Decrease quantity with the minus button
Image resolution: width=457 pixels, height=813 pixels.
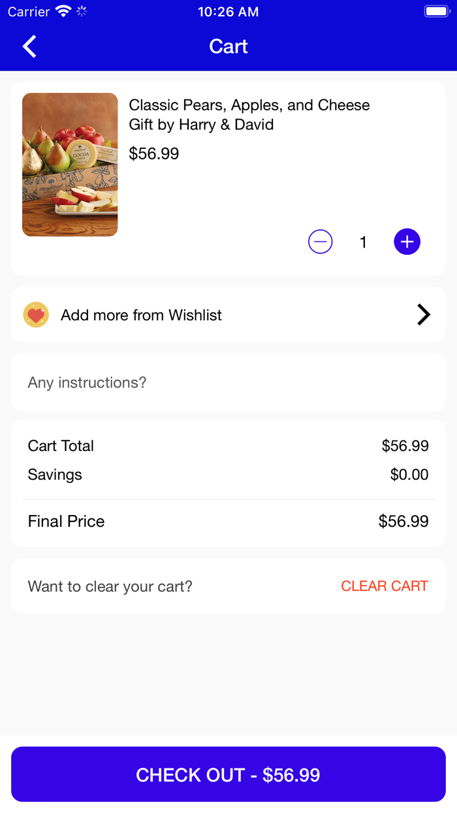coord(320,242)
